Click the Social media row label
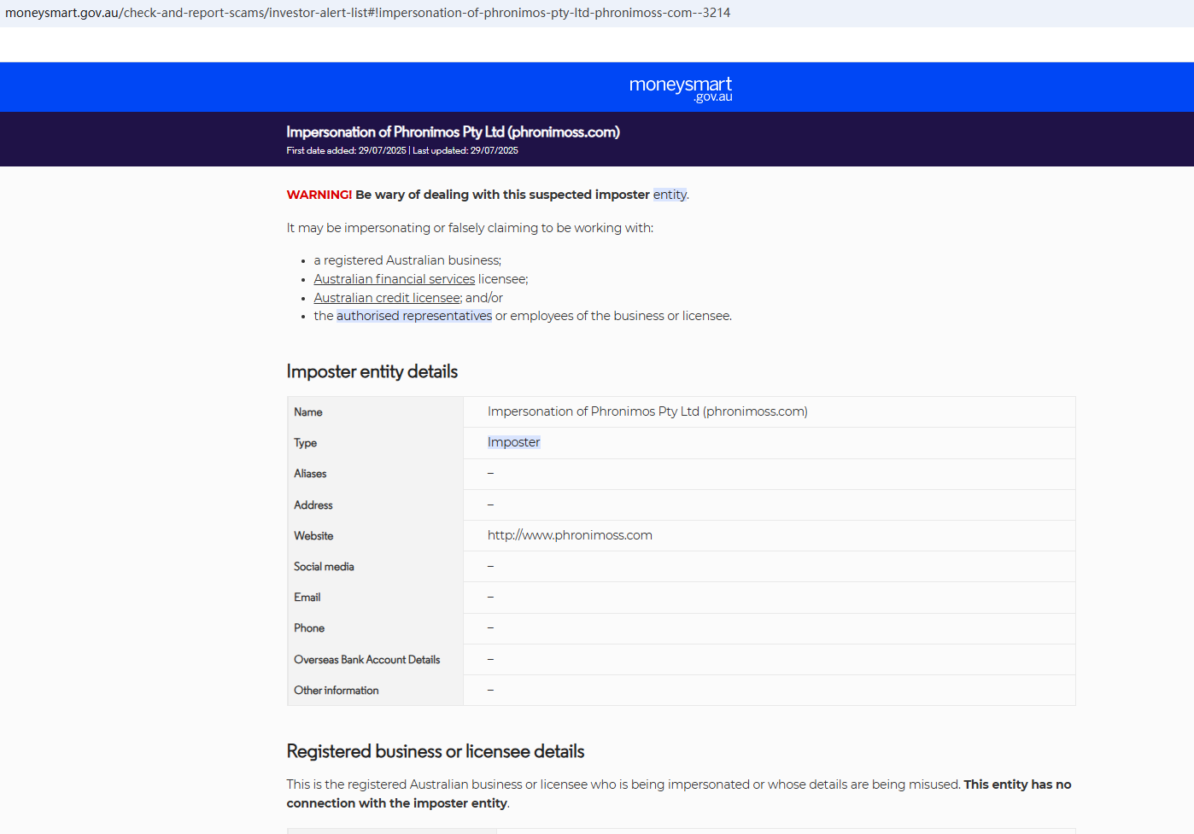This screenshot has width=1194, height=834. 324,567
